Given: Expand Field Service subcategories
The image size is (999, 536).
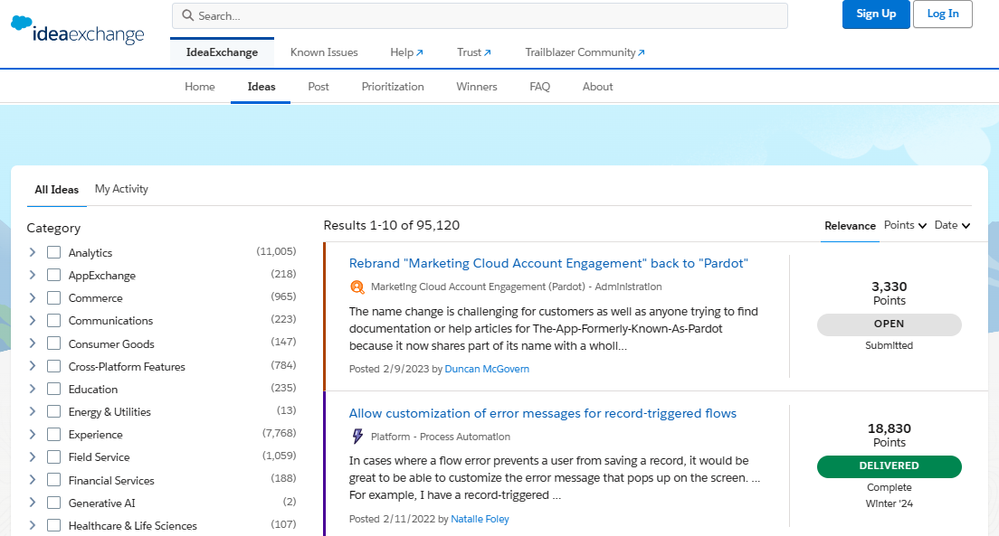Looking at the screenshot, I should (x=33, y=457).
